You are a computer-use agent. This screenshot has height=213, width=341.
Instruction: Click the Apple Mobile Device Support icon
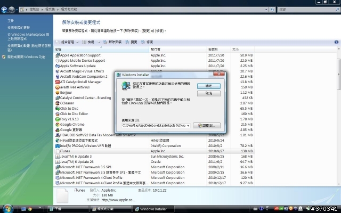tap(58, 61)
